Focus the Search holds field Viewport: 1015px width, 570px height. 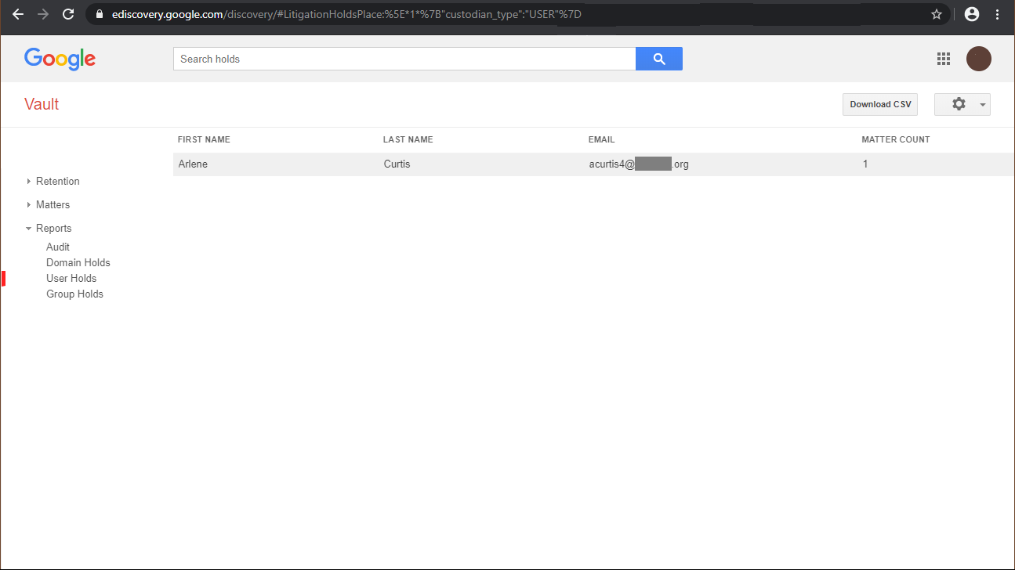(x=404, y=59)
